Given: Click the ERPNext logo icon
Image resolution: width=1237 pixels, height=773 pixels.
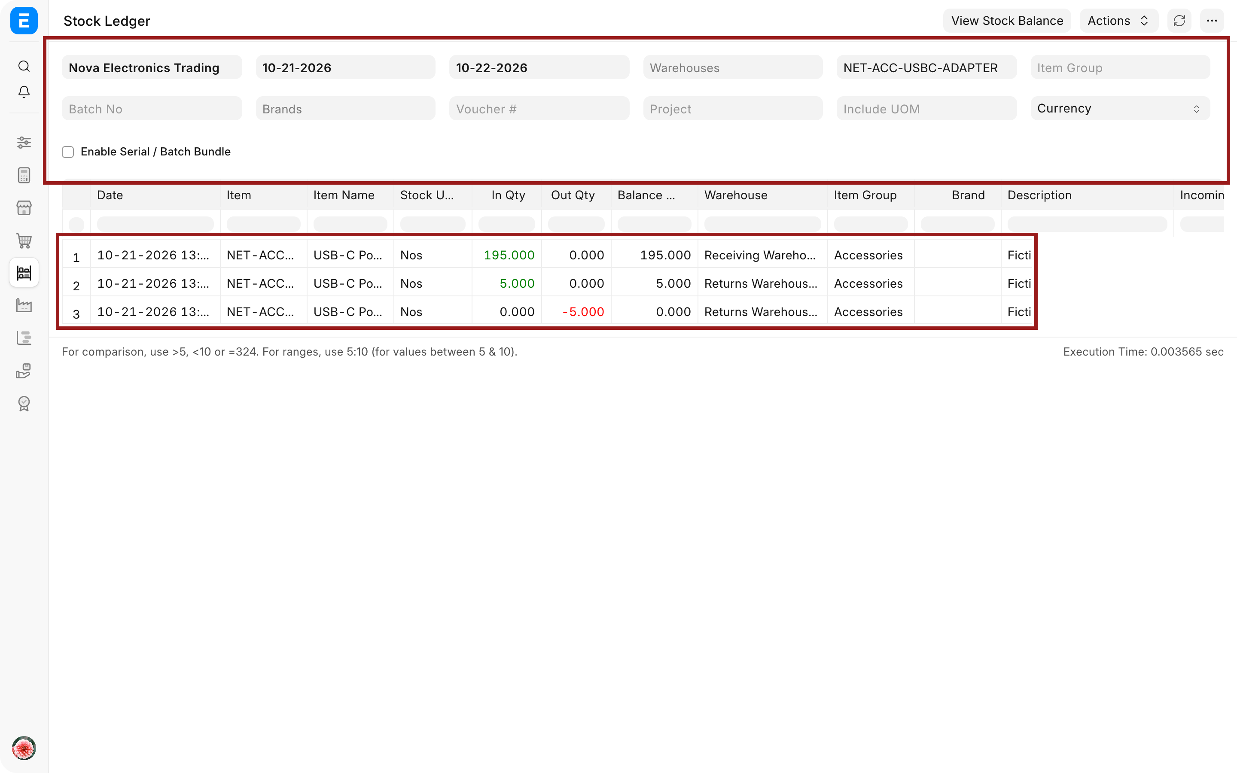Looking at the screenshot, I should click(24, 21).
